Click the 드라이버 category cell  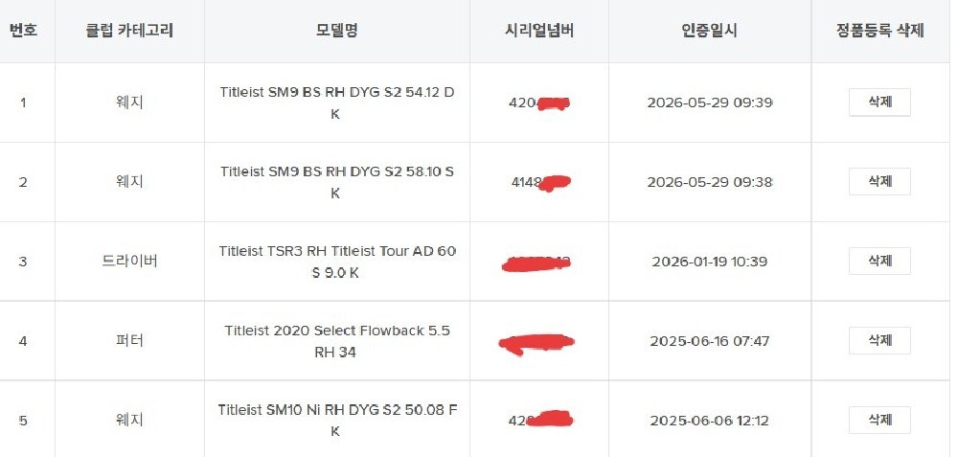129,262
